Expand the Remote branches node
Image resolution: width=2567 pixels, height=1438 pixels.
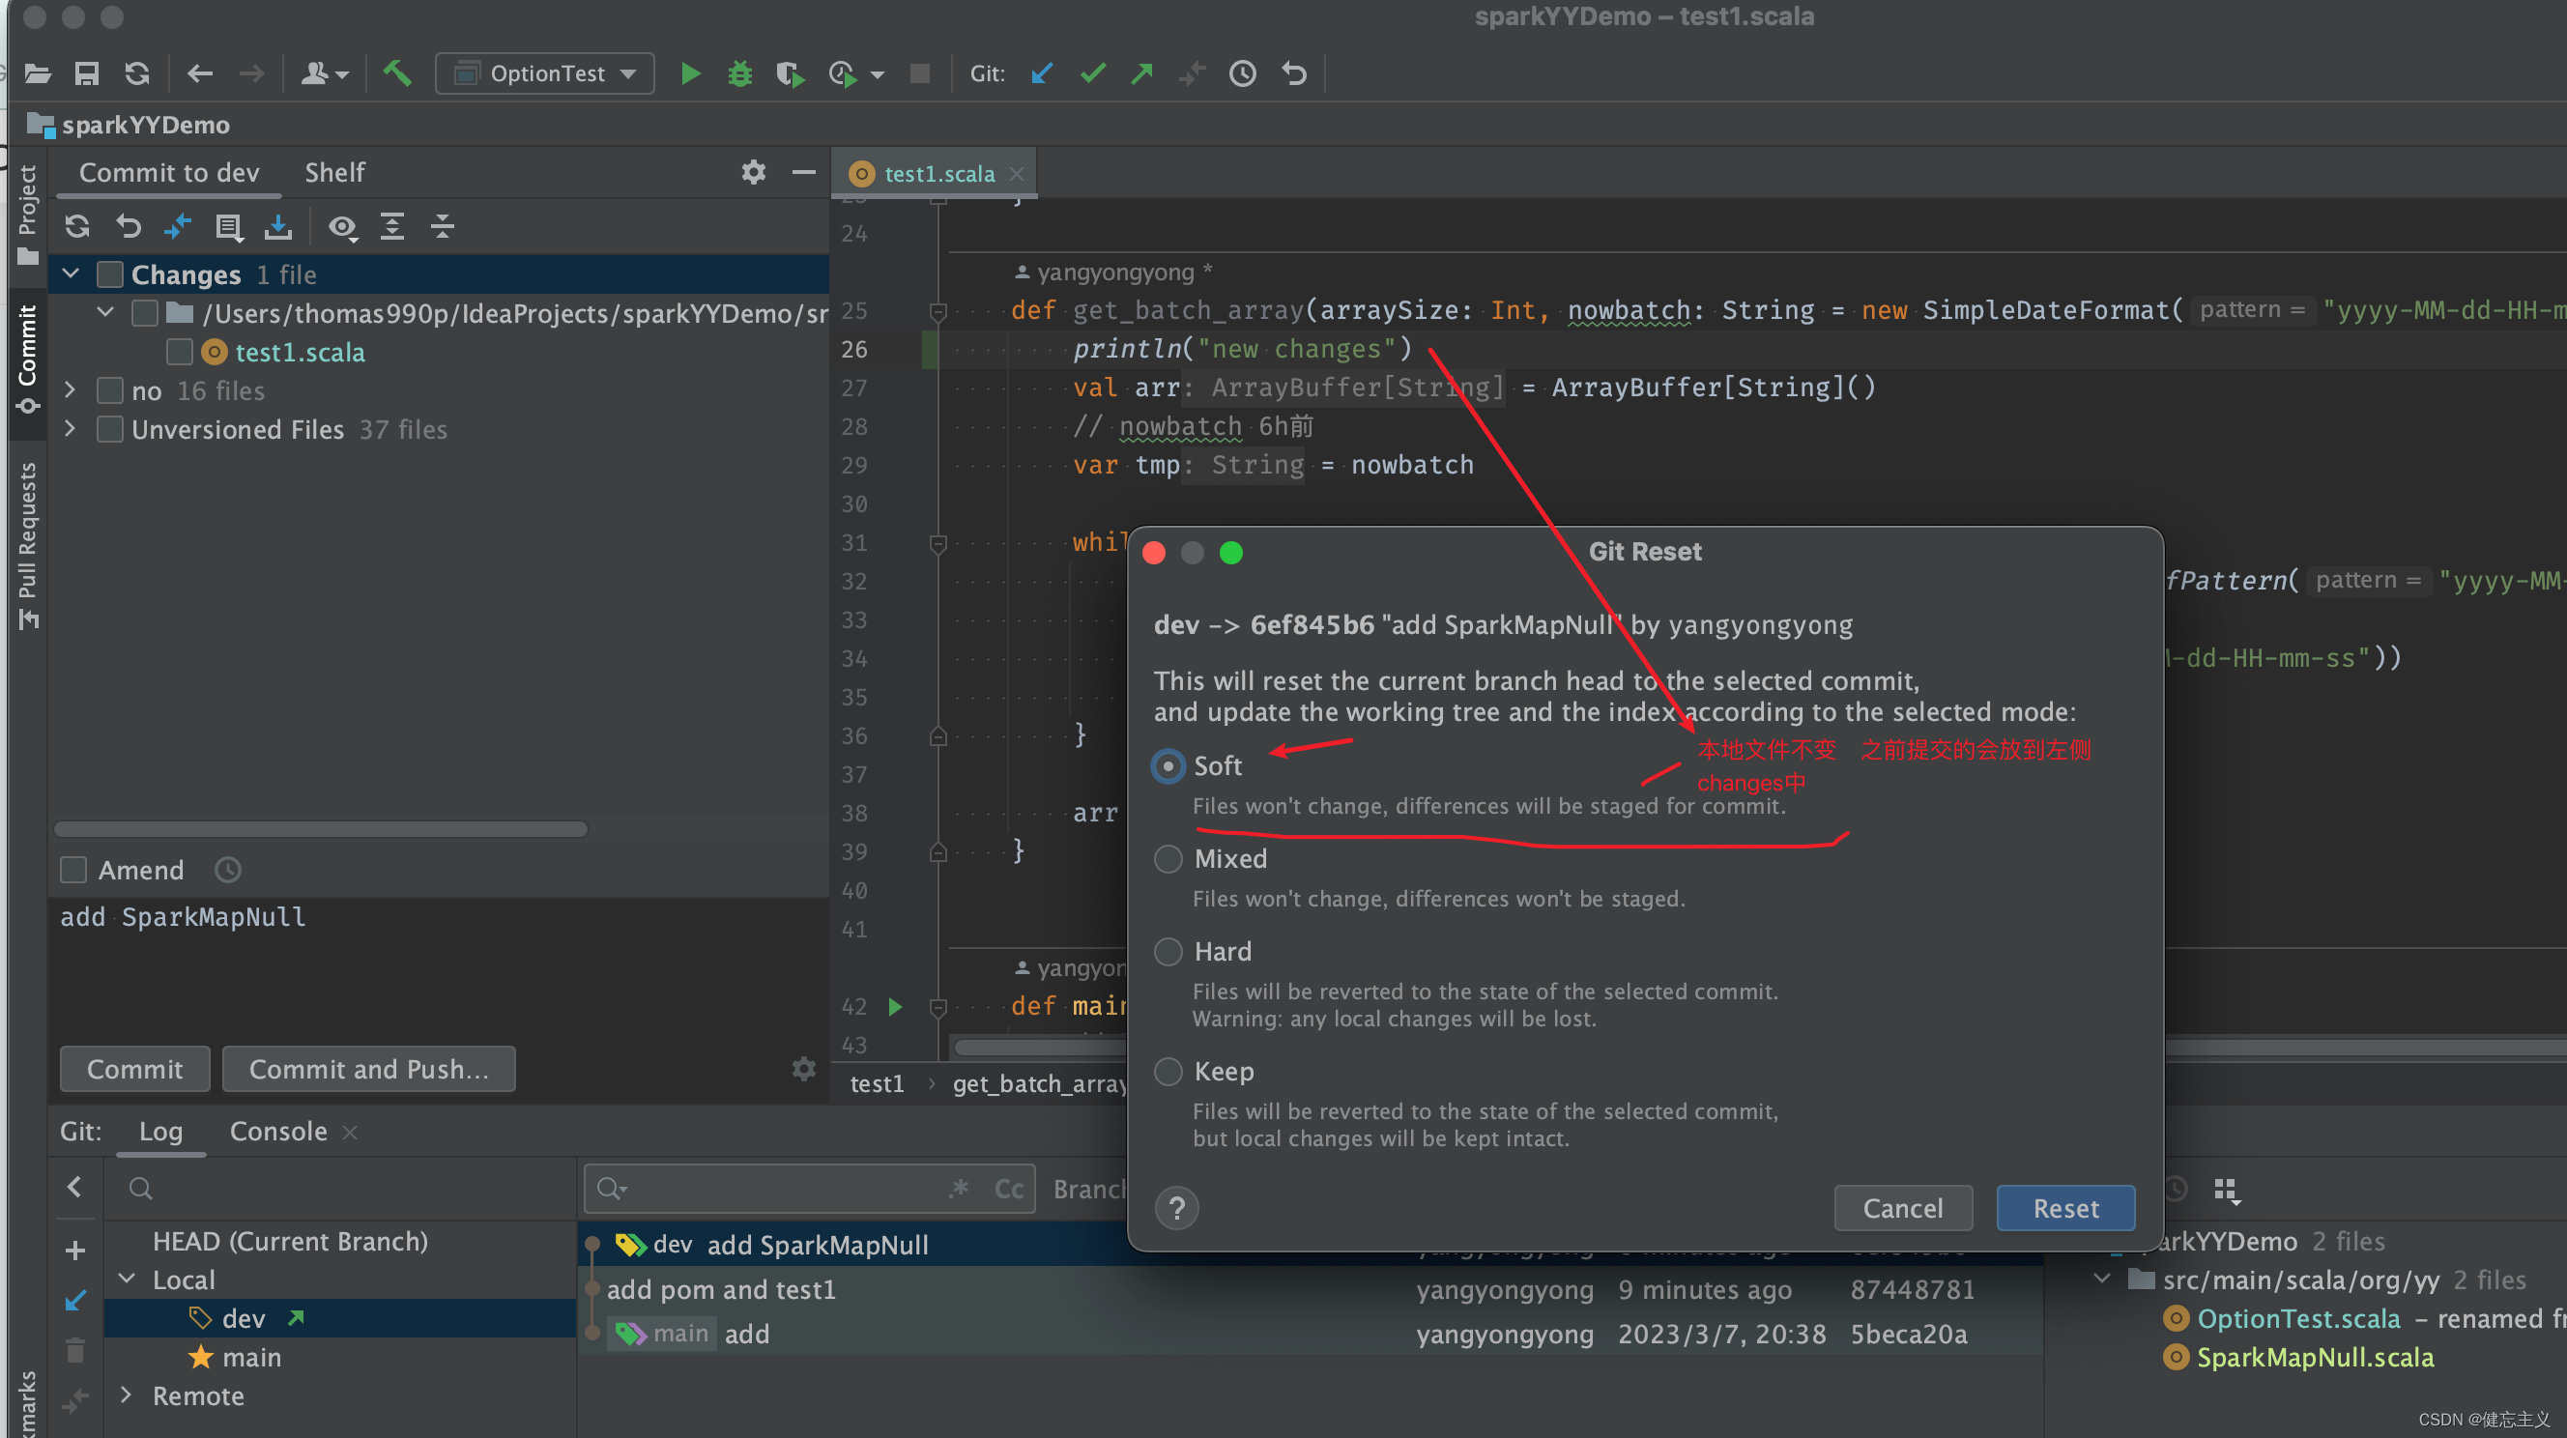(127, 1395)
